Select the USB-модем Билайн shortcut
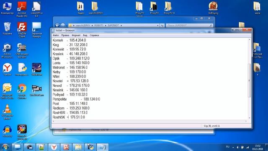Image resolution: width=268 pixels, height=151 pixels. [22, 50]
